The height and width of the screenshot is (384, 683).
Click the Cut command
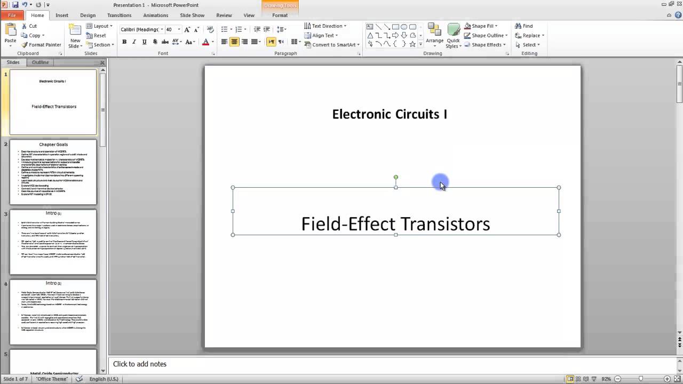coord(29,26)
